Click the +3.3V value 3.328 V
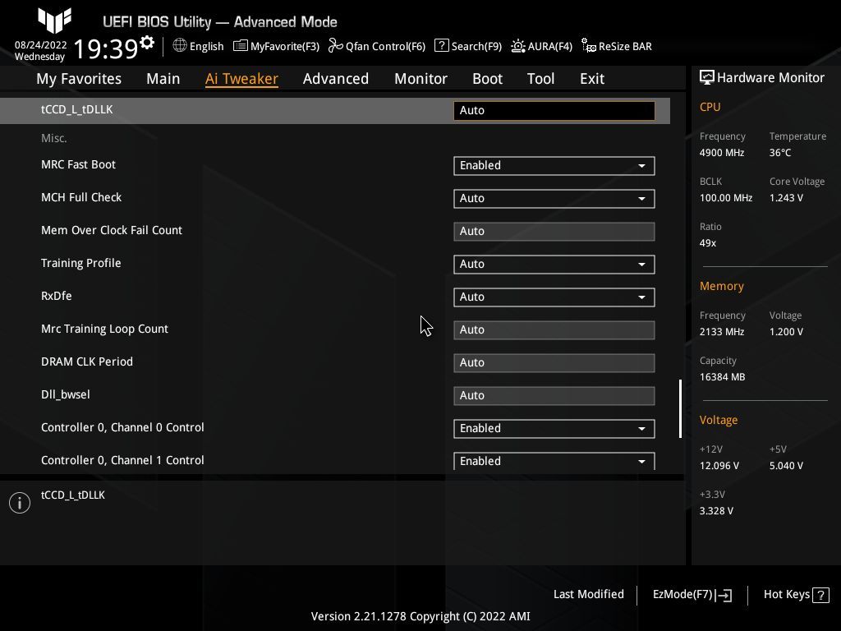841x631 pixels. click(x=716, y=511)
